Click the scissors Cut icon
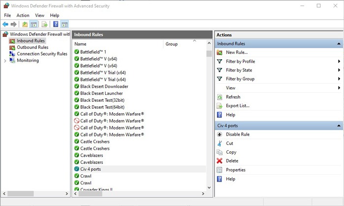This screenshot has height=206, width=344. [x=219, y=143]
